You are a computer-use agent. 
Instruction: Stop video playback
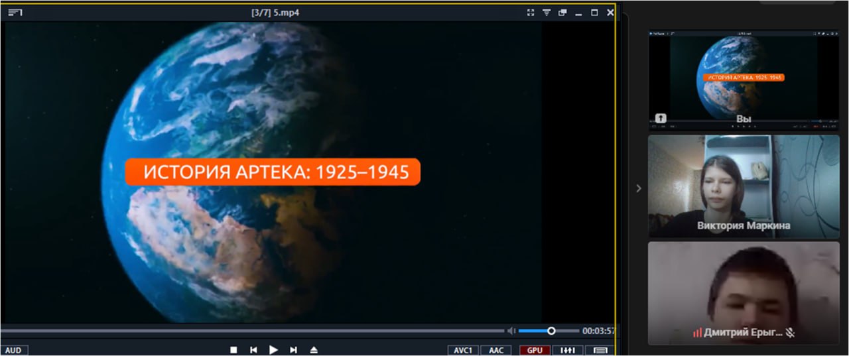pyautogui.click(x=233, y=350)
